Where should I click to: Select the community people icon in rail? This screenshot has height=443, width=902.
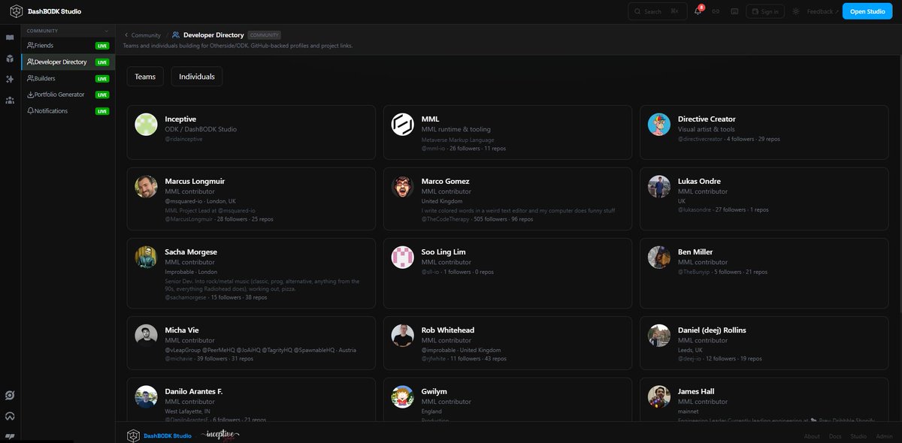coord(10,100)
